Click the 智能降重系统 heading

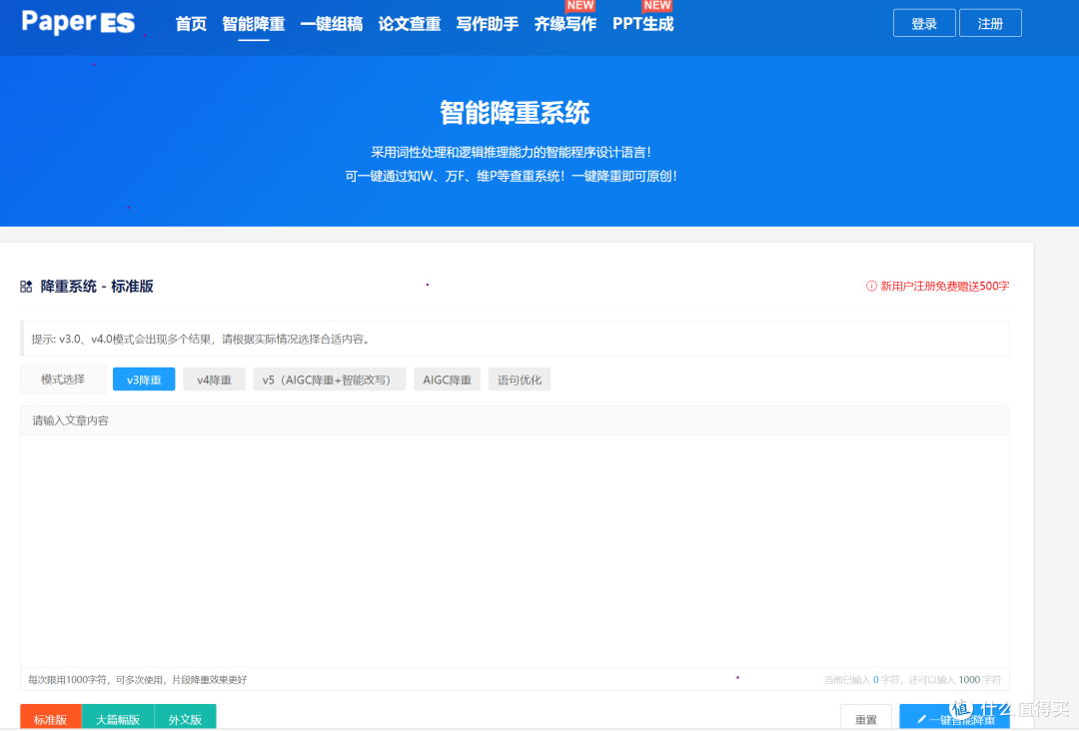coord(515,113)
